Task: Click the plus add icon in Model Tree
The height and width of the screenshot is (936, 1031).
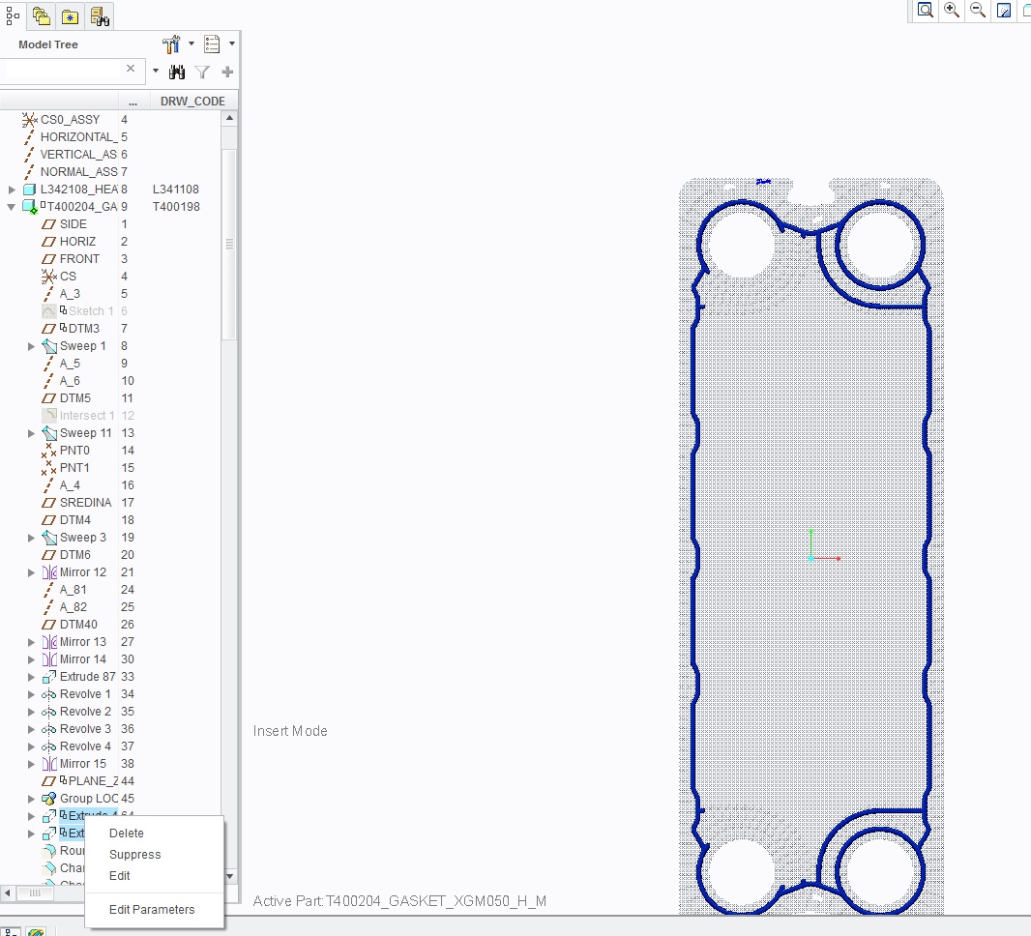Action: [x=227, y=72]
